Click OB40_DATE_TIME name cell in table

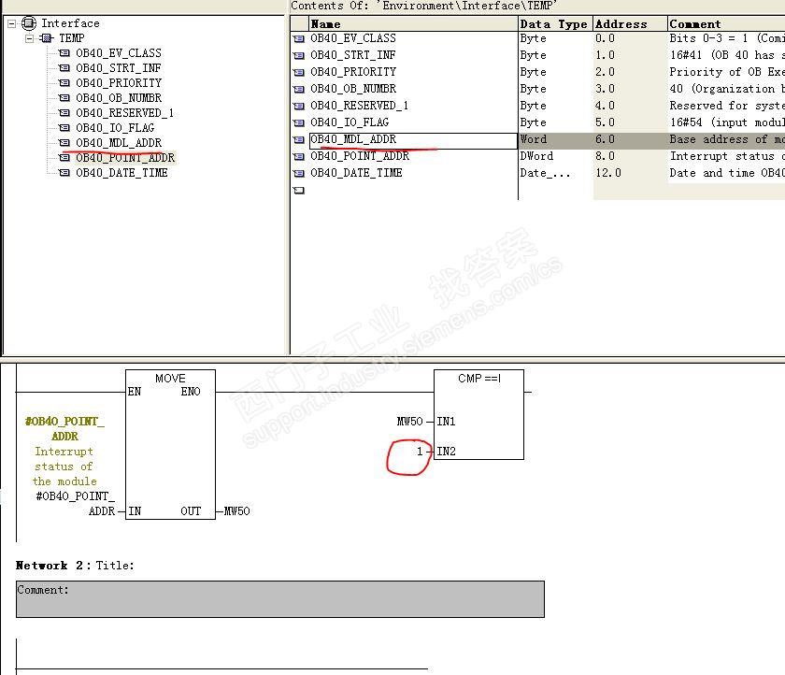coord(413,173)
